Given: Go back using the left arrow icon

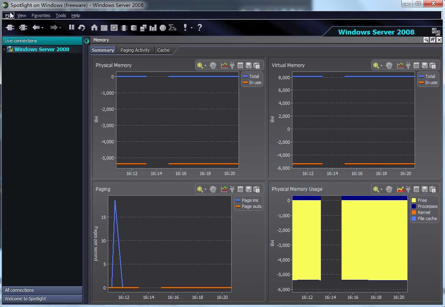Looking at the screenshot, I should pos(36,28).
